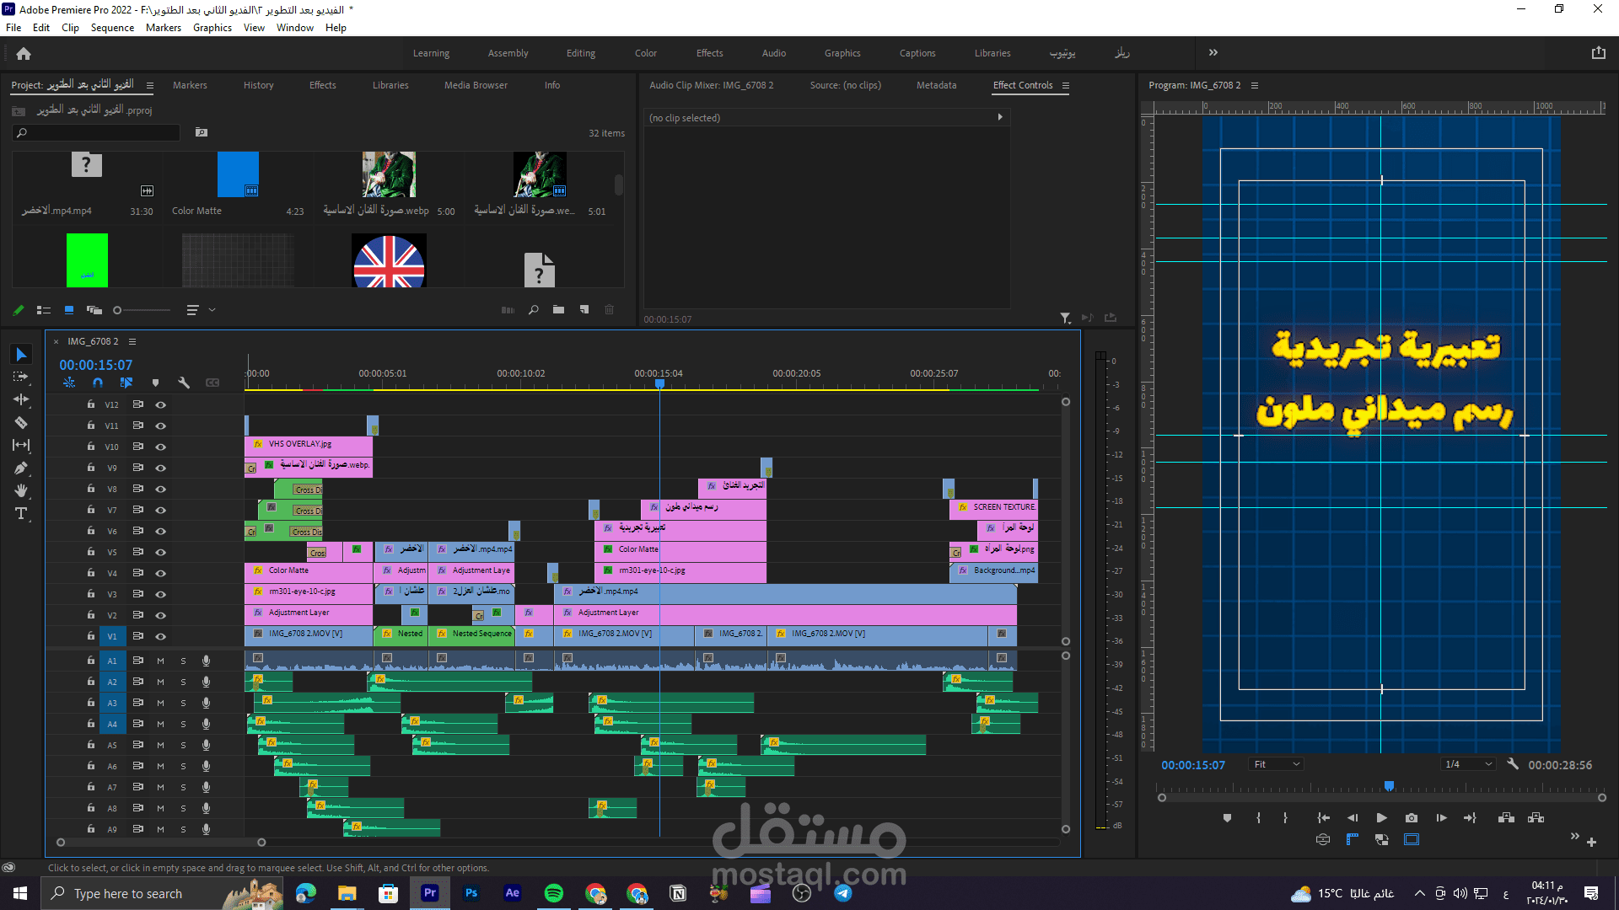
Task: Select the Pen tool in tools panel
Action: click(21, 468)
